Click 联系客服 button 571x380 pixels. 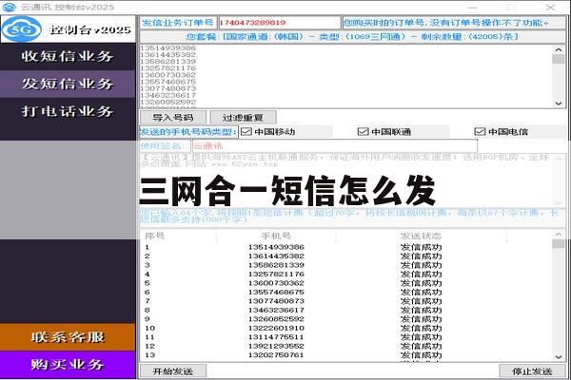point(68,337)
